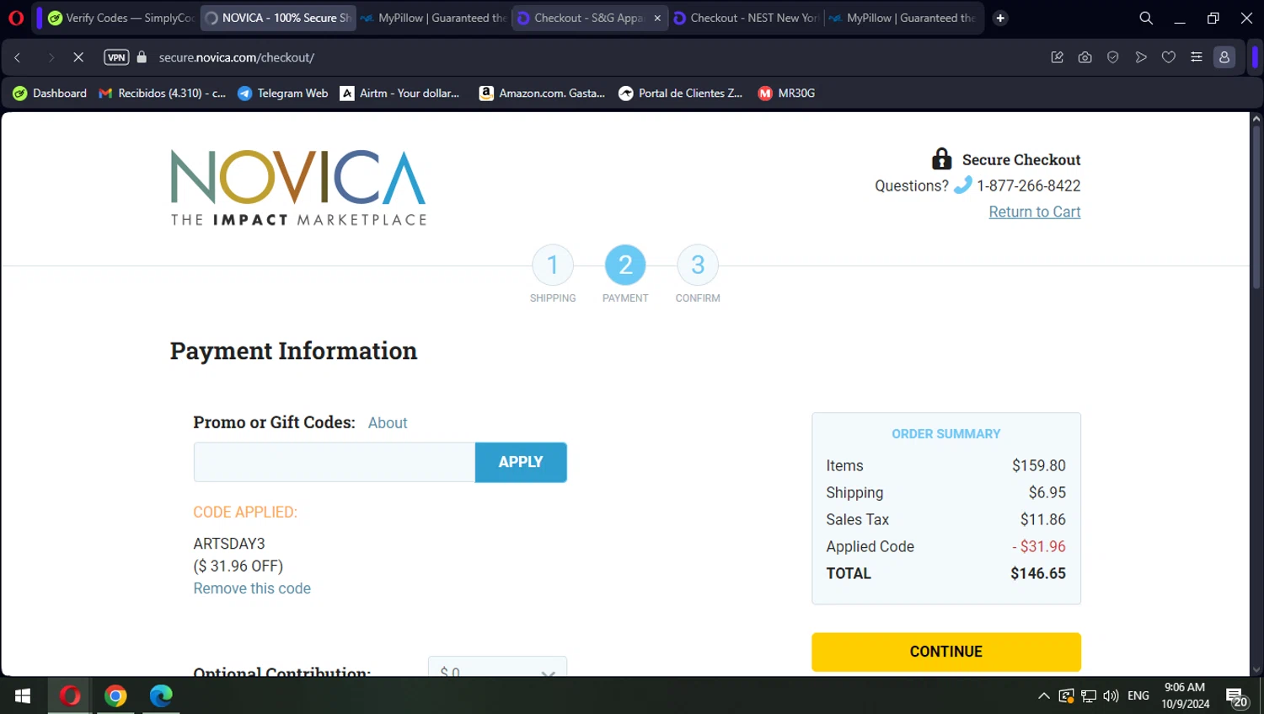Open the Optional Contribution dropdown
Viewport: 1264px width, 714px height.
[x=497, y=667]
